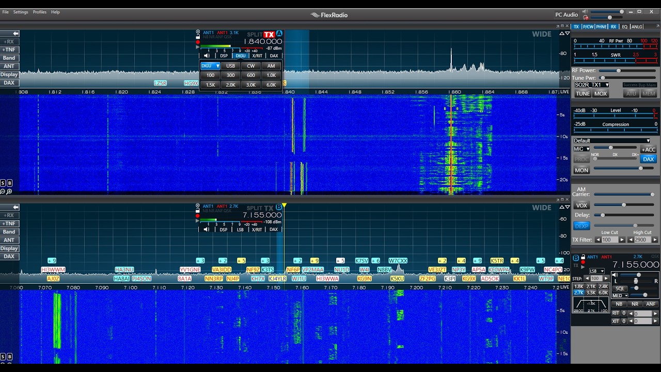Enable the NB noise blanker button
Viewport: 661px width, 372px height.
pyautogui.click(x=619, y=304)
